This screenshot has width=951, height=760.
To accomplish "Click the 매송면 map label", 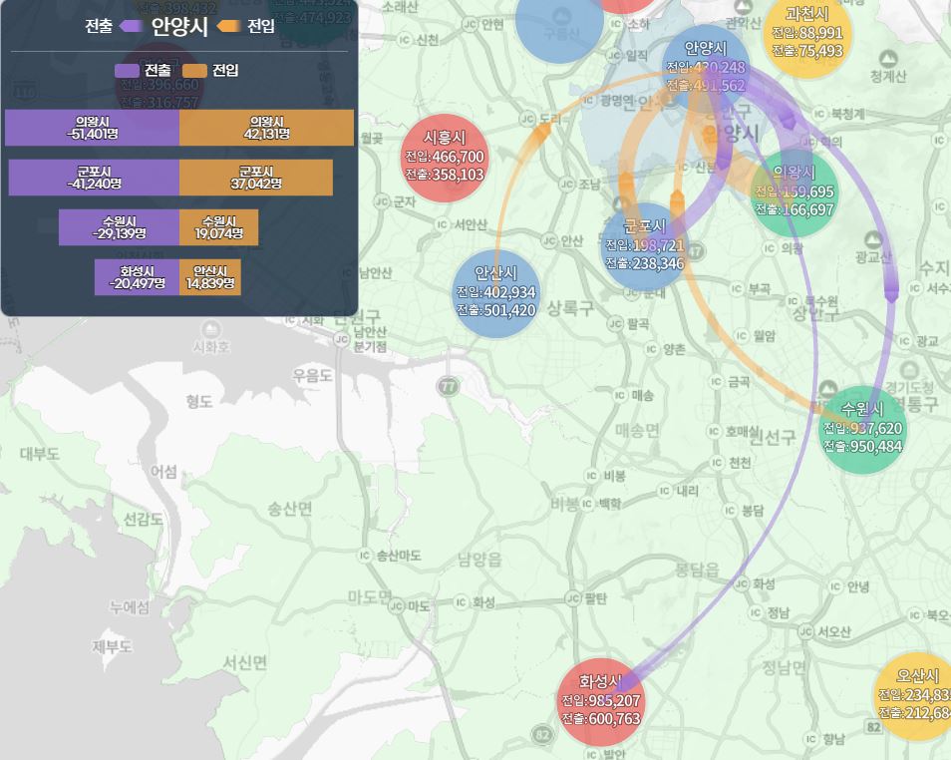I will pos(637,431).
